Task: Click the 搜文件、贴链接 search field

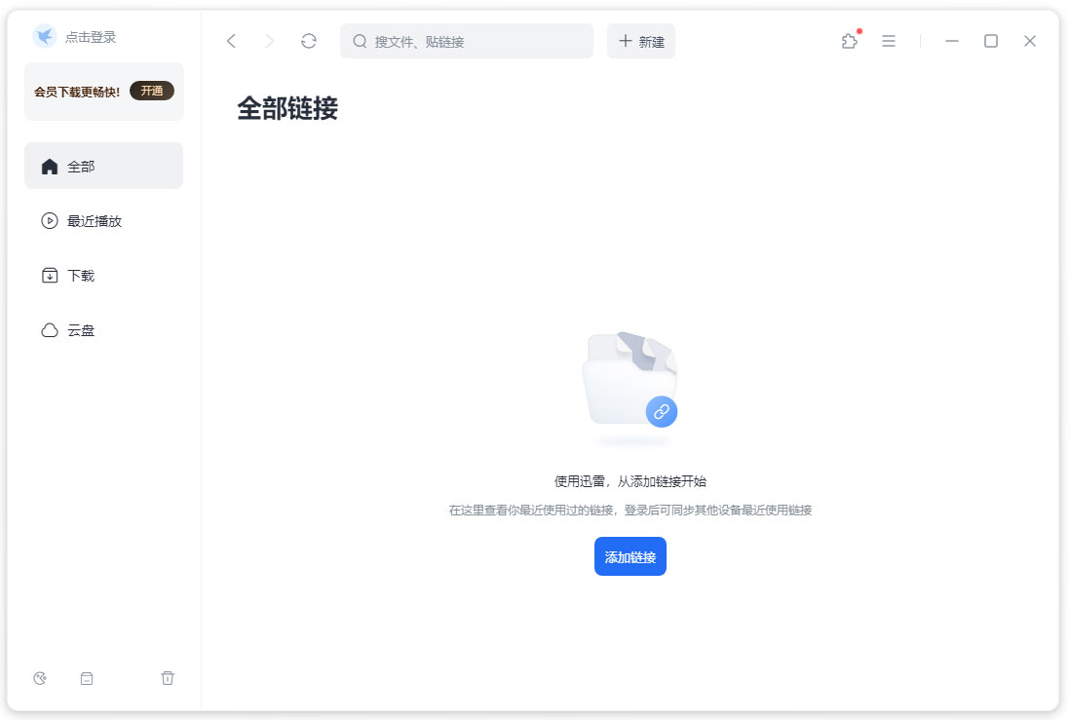Action: pos(466,41)
